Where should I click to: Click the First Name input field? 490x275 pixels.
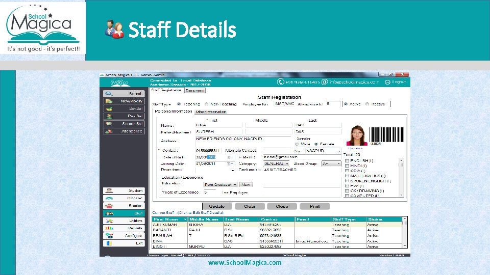(218, 125)
